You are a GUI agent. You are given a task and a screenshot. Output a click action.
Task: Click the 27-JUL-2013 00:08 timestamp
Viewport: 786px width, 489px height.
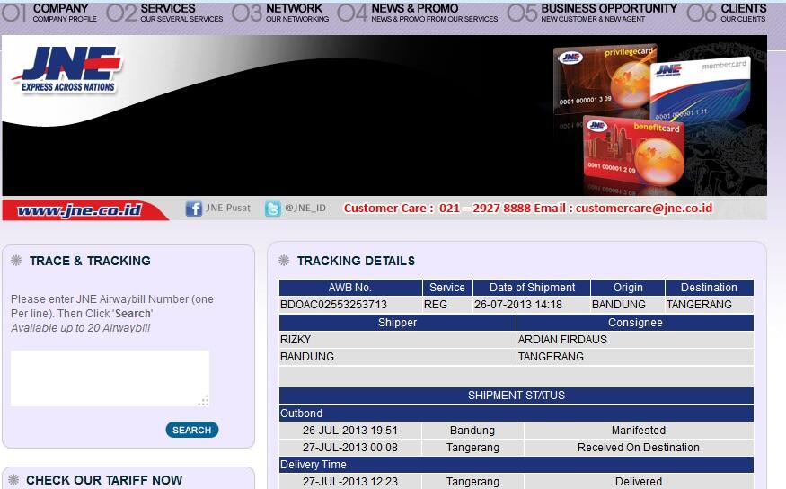point(350,448)
